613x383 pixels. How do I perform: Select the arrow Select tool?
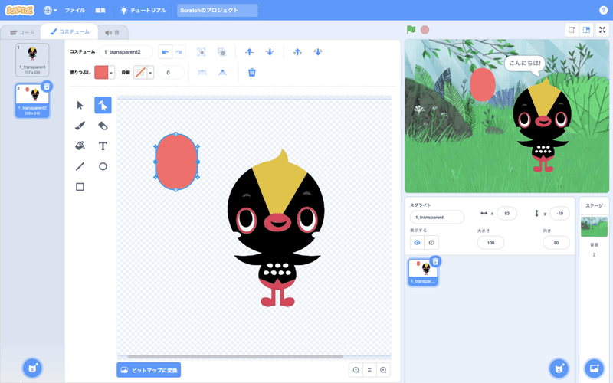click(80, 105)
